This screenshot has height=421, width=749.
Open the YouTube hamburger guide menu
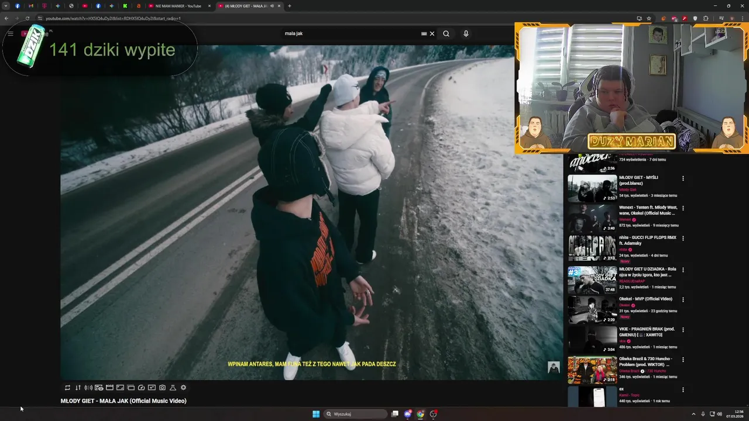coord(11,33)
